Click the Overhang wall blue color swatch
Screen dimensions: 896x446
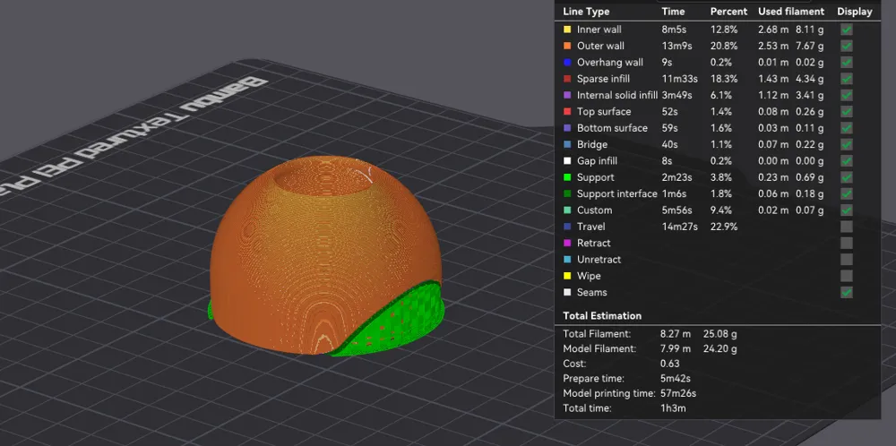click(567, 63)
